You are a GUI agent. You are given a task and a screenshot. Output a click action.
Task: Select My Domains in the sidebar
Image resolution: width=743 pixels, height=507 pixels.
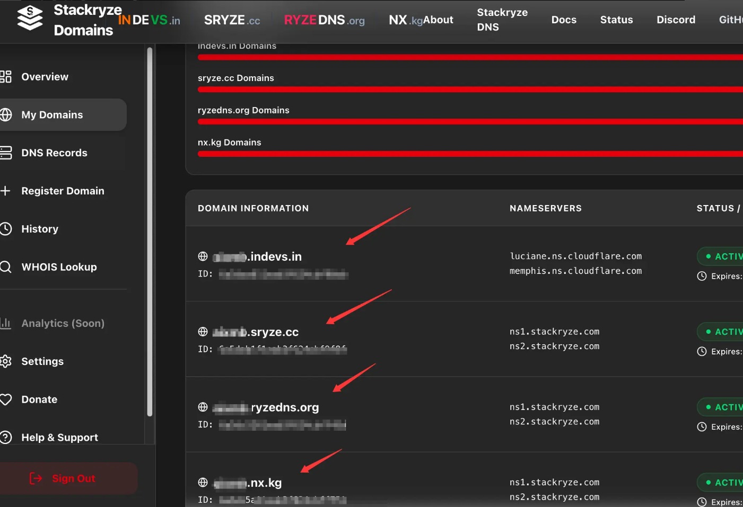63,115
